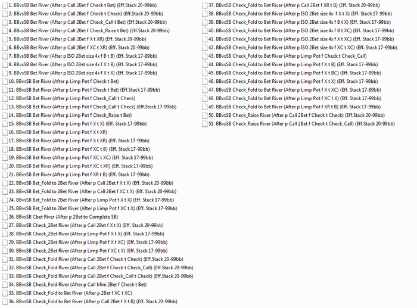Select the file icon for item 37

point(204,5)
